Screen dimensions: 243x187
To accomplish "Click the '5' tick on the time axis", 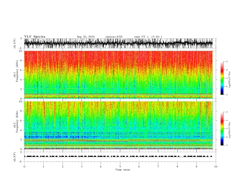I will (x=120, y=167).
